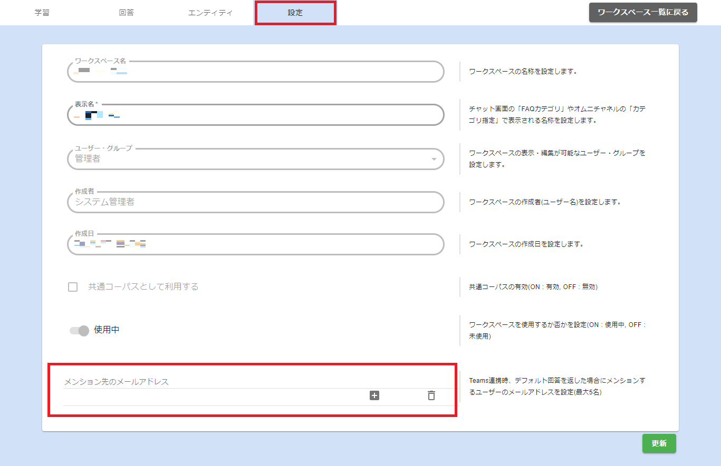Check the 共通コーパスとして利用する checkbox
721x466 pixels.
click(x=73, y=287)
